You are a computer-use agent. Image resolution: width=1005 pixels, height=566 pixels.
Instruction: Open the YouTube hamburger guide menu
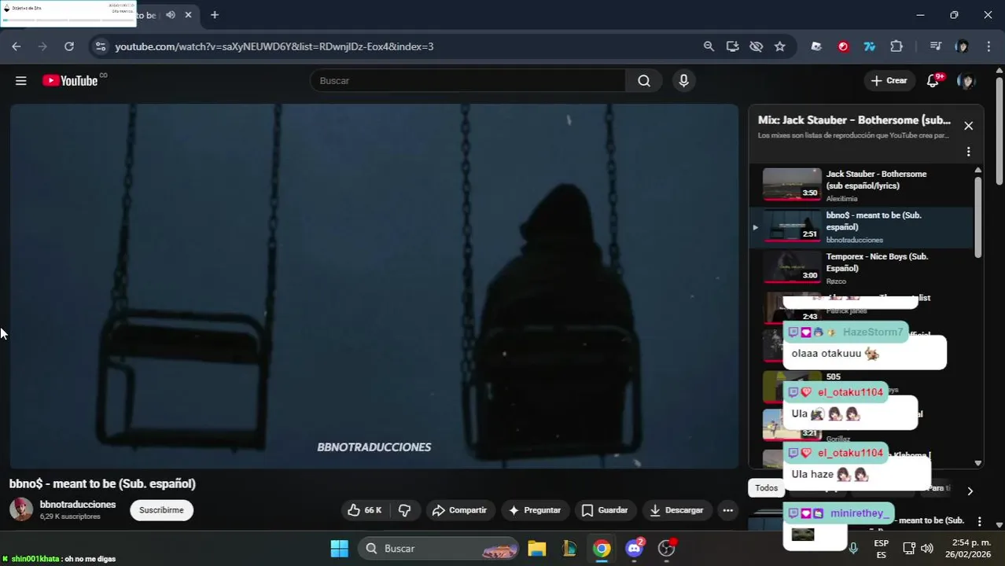[21, 80]
